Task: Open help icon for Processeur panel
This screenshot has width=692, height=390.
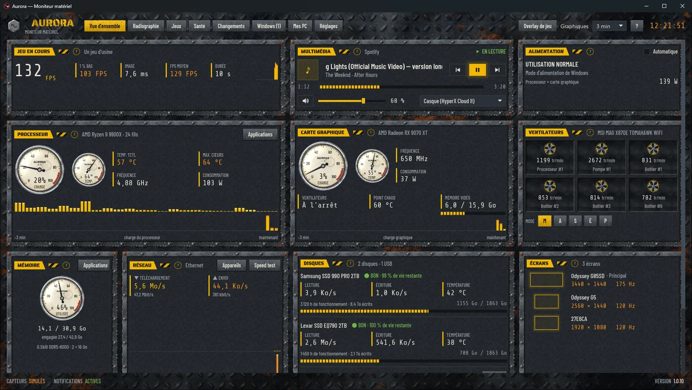Action: point(74,134)
